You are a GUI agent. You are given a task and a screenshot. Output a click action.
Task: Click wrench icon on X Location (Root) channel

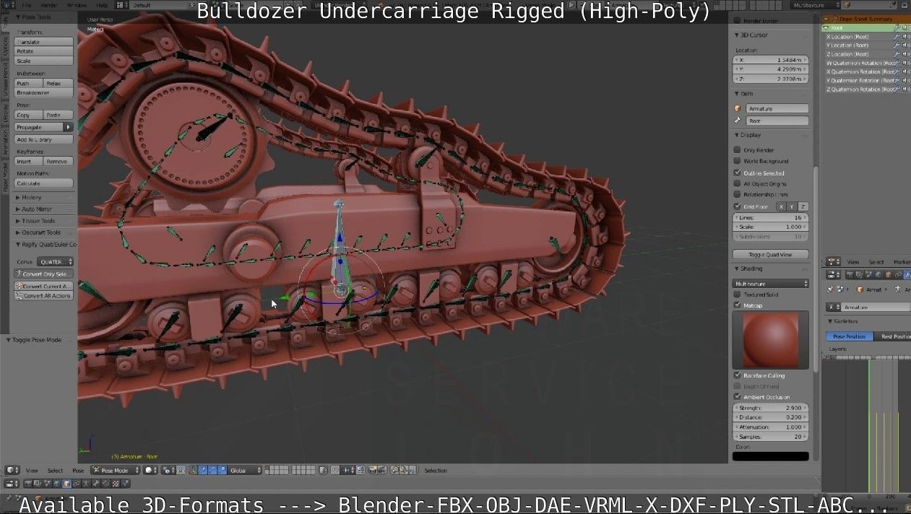point(897,36)
